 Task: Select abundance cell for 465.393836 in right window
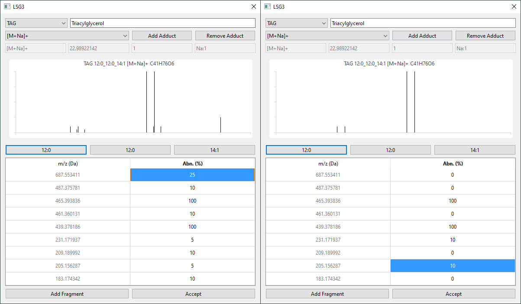pyautogui.click(x=453, y=201)
